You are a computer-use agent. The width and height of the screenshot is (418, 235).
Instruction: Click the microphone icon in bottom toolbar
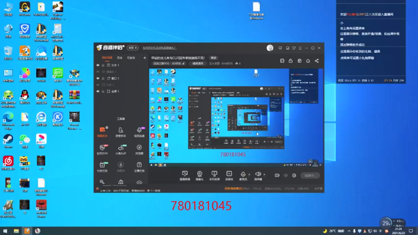pos(243,174)
